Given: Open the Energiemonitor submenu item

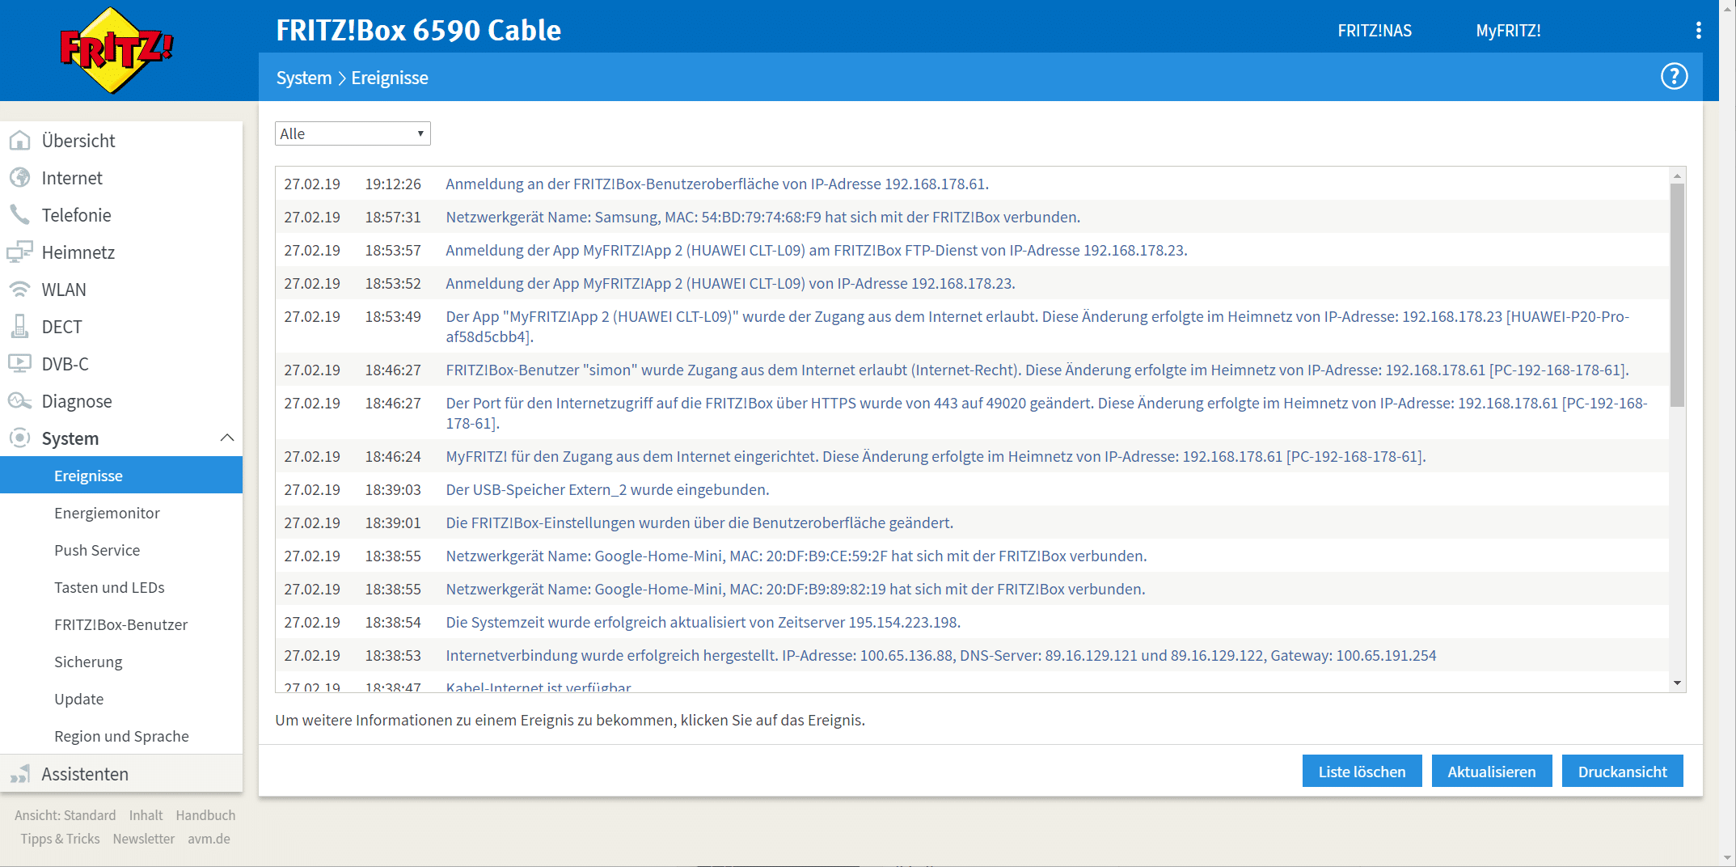Looking at the screenshot, I should point(107,513).
